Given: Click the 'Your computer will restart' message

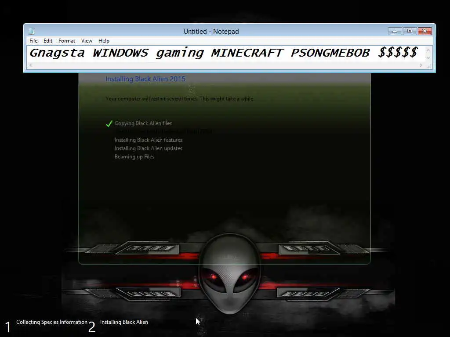Looking at the screenshot, I should [x=179, y=99].
